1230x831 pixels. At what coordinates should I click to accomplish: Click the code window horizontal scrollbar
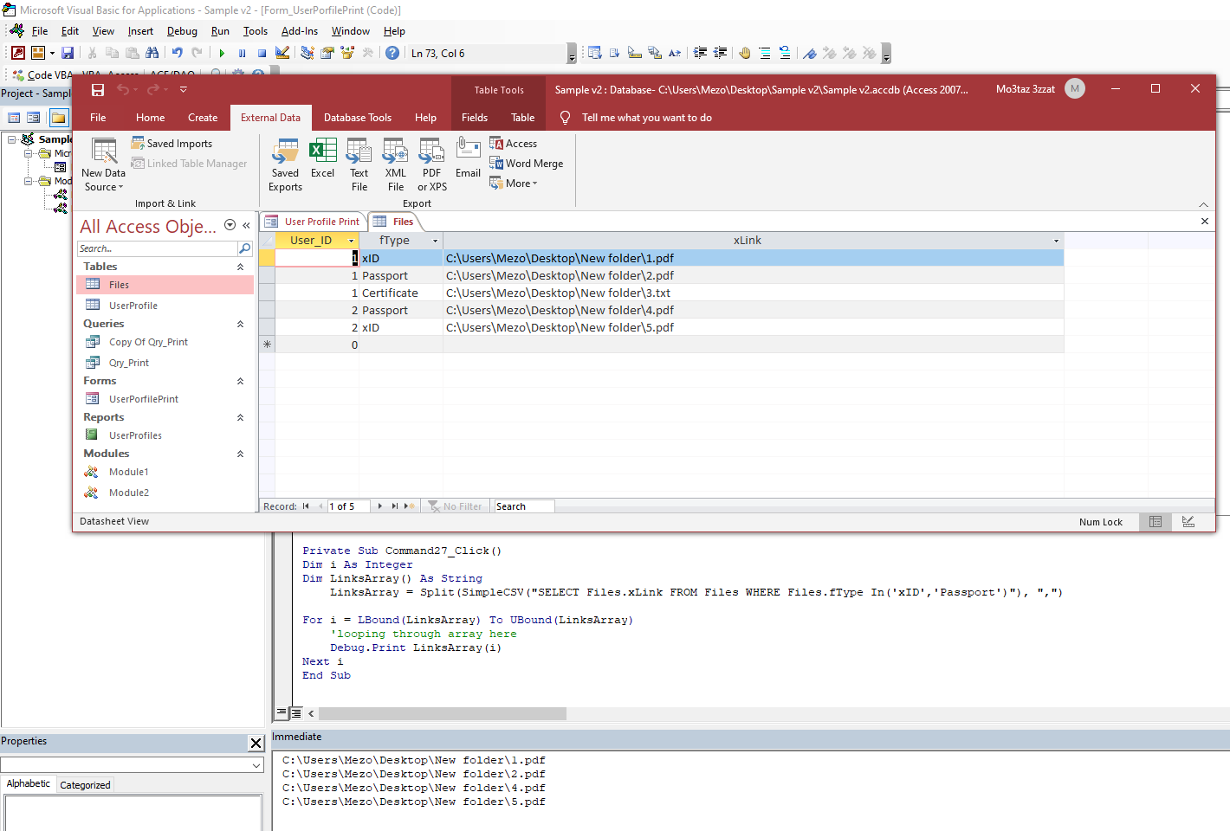click(442, 714)
